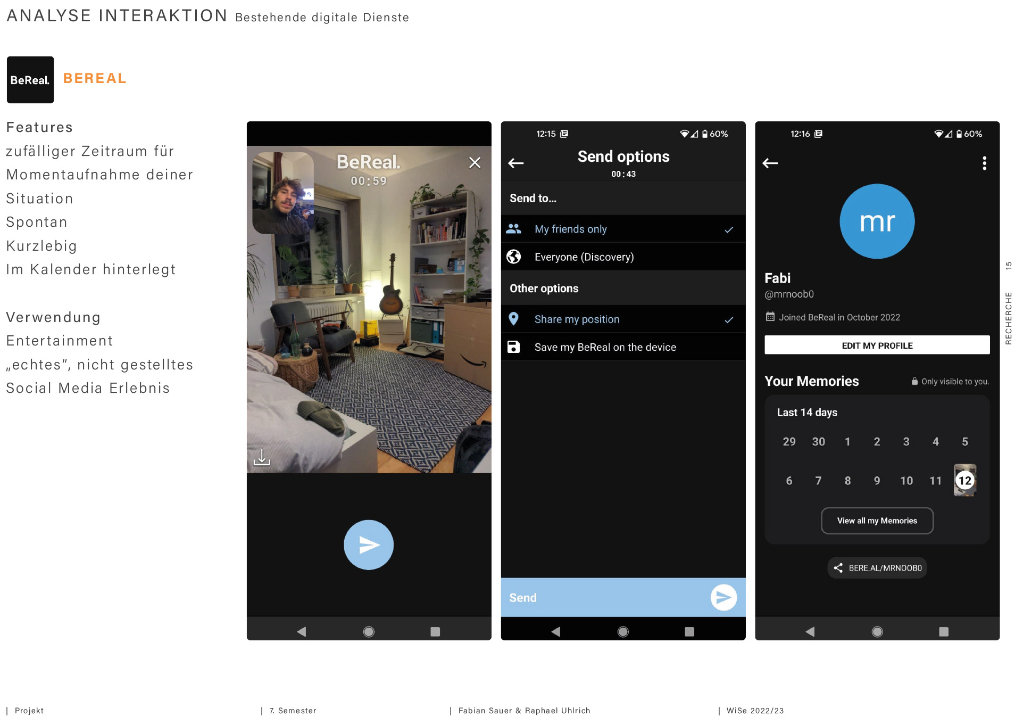Tap the location pin icon
The height and width of the screenshot is (717, 1015).
point(513,319)
